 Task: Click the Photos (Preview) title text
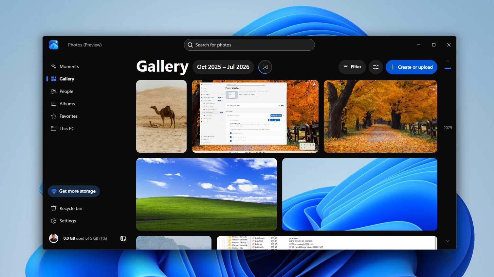(x=85, y=45)
